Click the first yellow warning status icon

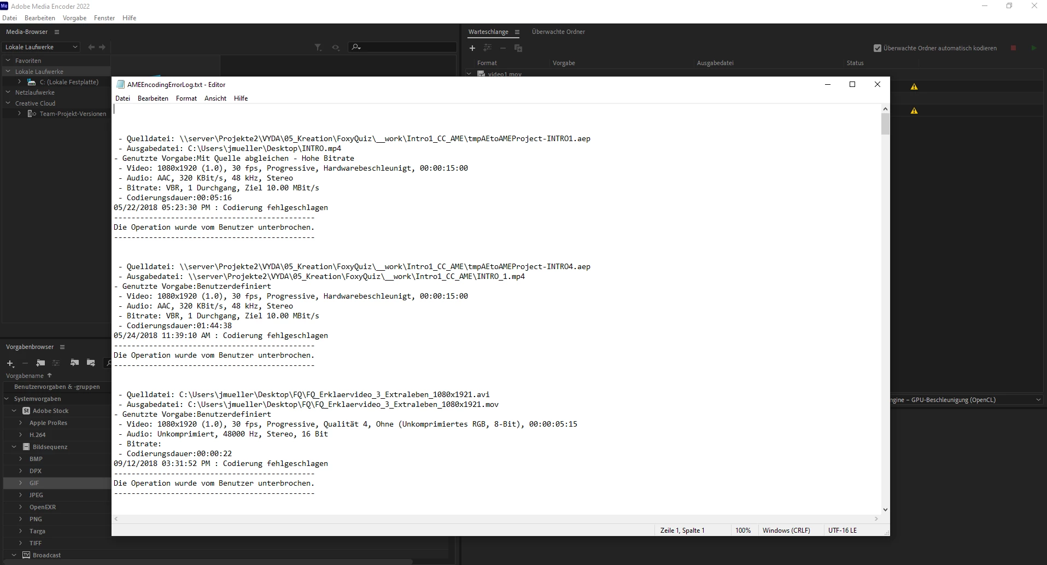click(x=914, y=87)
